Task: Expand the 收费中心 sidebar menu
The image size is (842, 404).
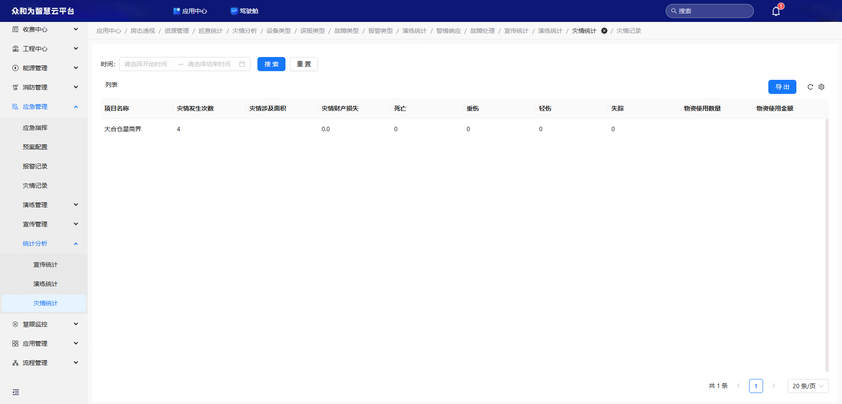Action: point(44,29)
